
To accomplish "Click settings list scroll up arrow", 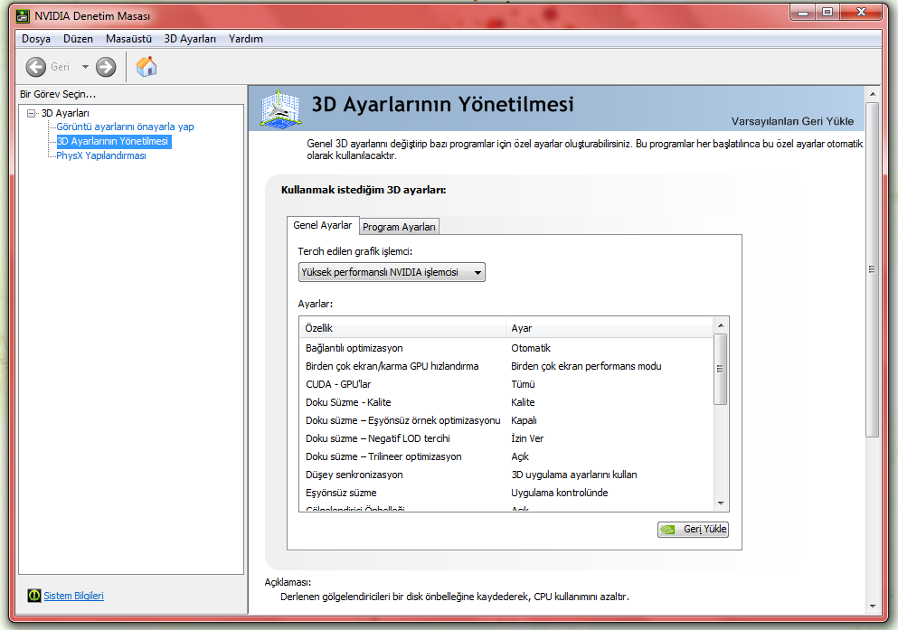I will [x=721, y=325].
